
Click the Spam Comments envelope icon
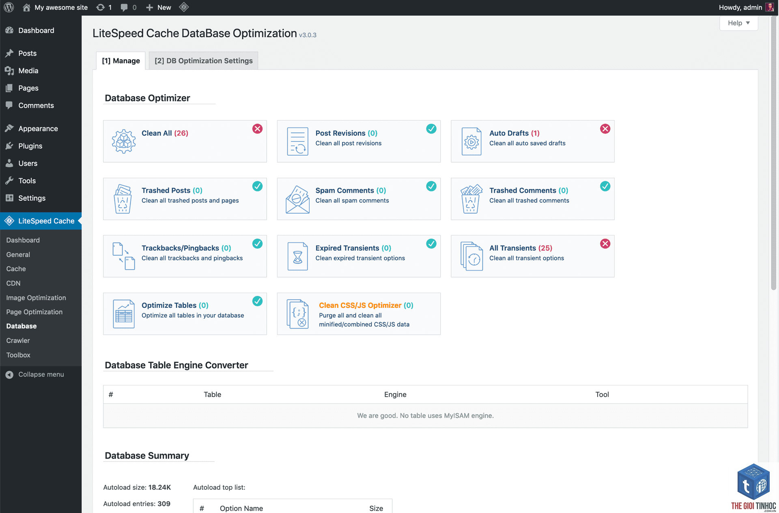coord(298,199)
